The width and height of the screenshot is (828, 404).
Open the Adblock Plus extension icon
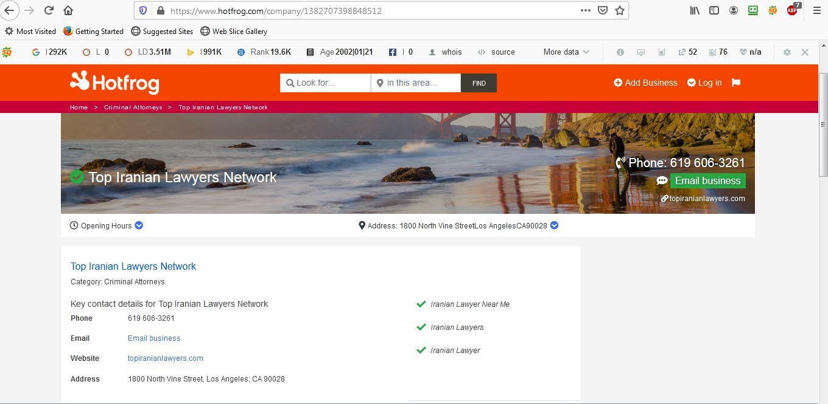point(791,10)
